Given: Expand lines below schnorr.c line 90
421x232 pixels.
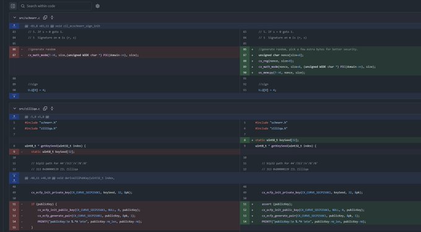Looking at the screenshot, I should [14, 96].
